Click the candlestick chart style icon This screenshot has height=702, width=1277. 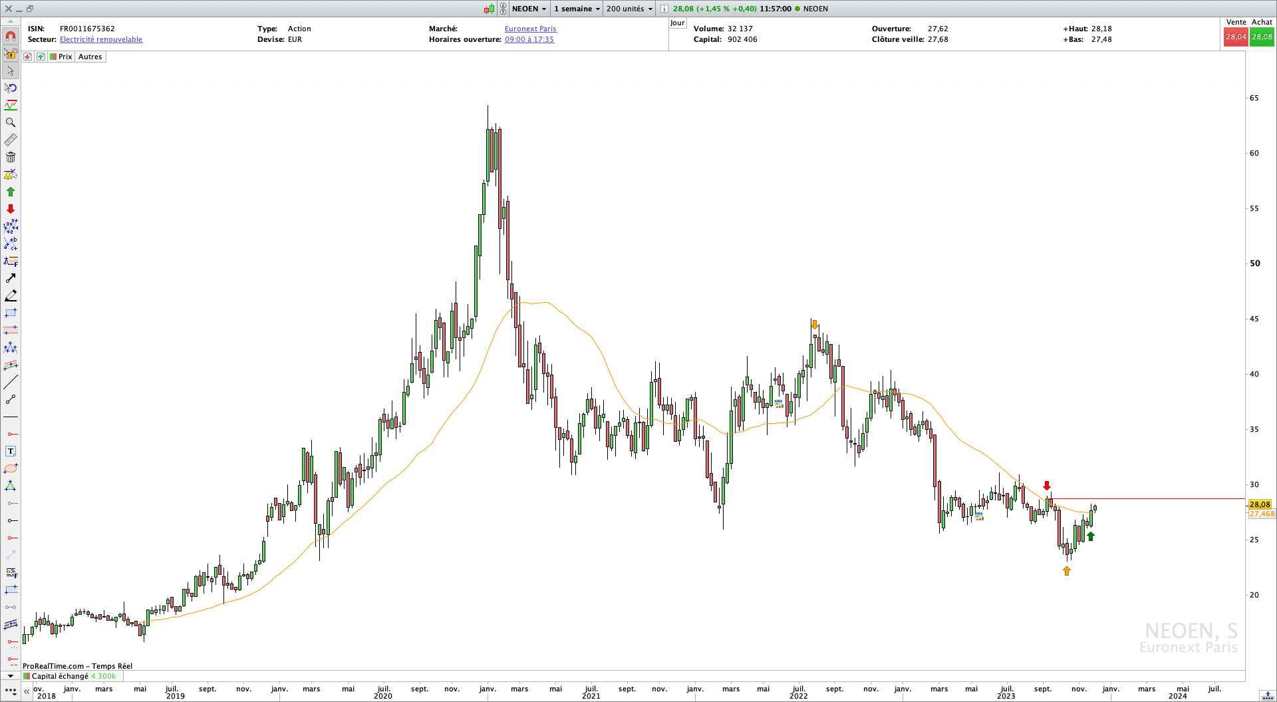490,9
